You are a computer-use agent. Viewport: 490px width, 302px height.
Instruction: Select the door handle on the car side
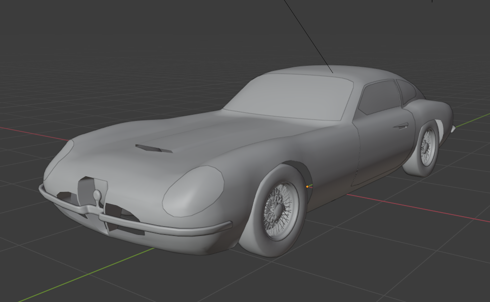[x=400, y=126]
